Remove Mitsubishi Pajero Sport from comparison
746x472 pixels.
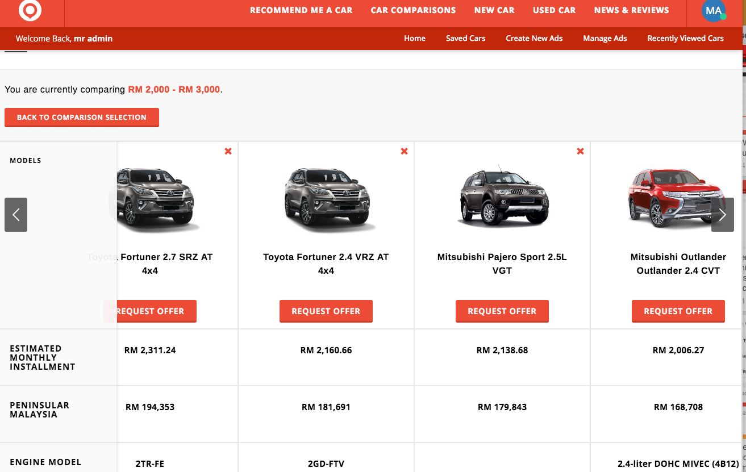tap(580, 151)
